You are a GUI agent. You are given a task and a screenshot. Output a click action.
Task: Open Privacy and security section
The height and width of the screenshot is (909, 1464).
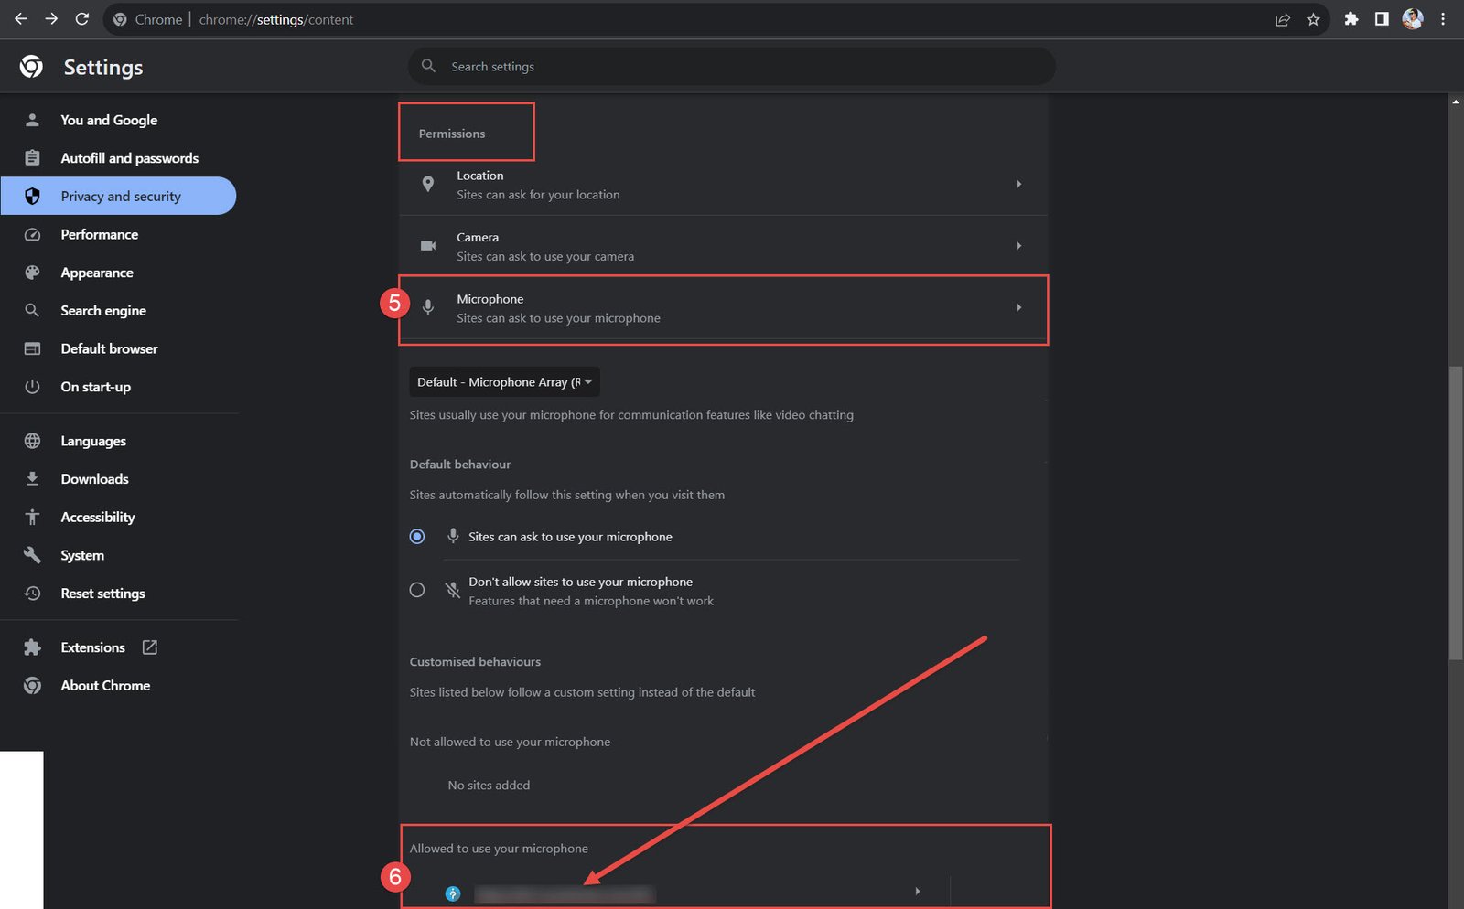pos(120,197)
